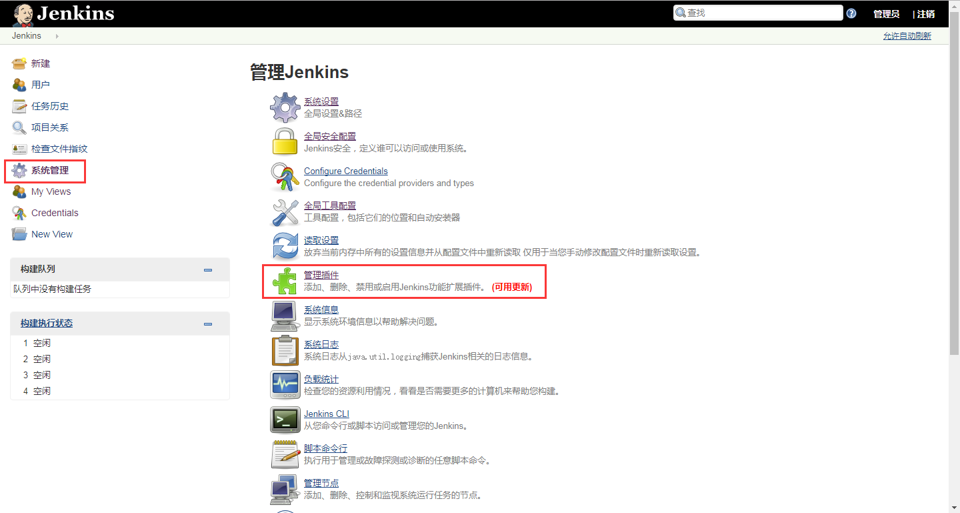Viewport: 960px width, 513px height.
Task: Select 任务历史 in the sidebar menu
Action: click(50, 106)
